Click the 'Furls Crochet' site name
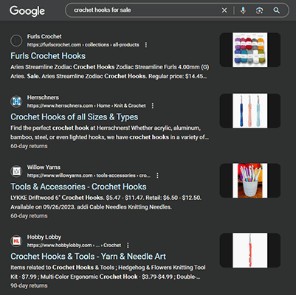Screen dimensions: 296x295 click(44, 37)
